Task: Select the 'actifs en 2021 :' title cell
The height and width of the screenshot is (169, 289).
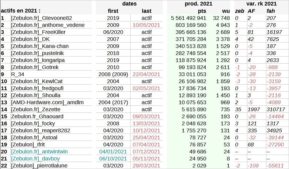Action: coord(21,11)
